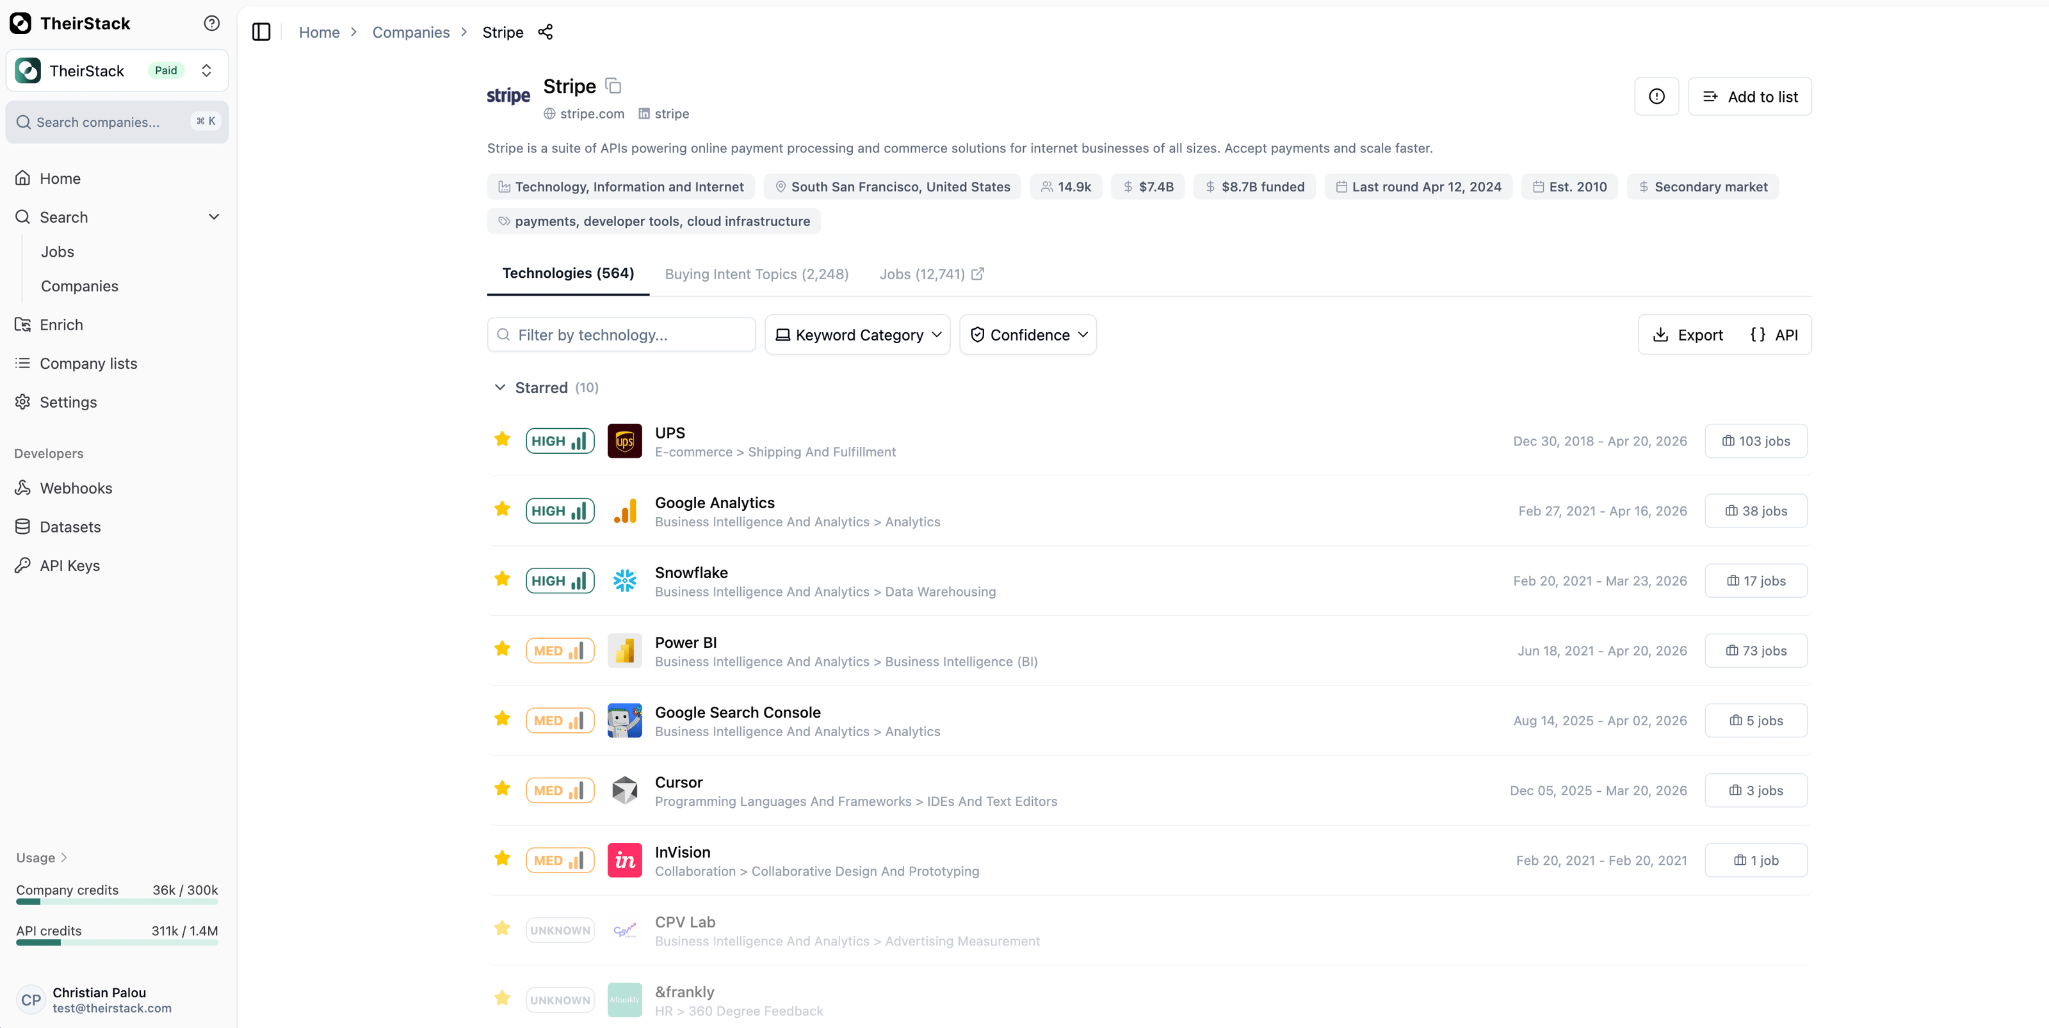Click the &frankly logo icon
Image resolution: width=2049 pixels, height=1028 pixels.
click(624, 1000)
